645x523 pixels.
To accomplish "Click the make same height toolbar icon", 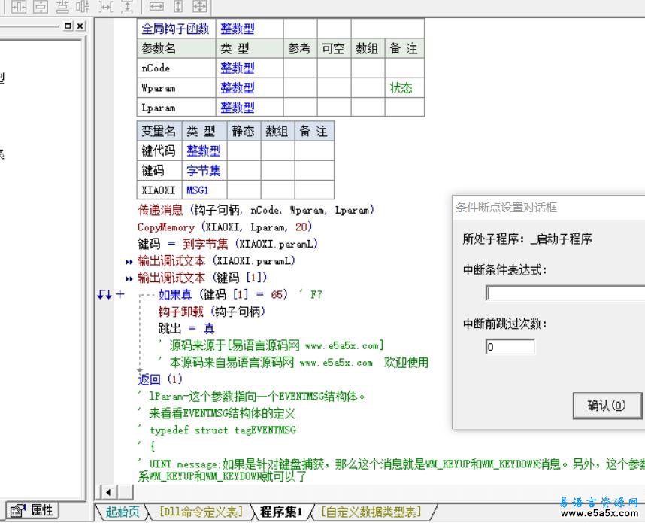I will click(178, 7).
